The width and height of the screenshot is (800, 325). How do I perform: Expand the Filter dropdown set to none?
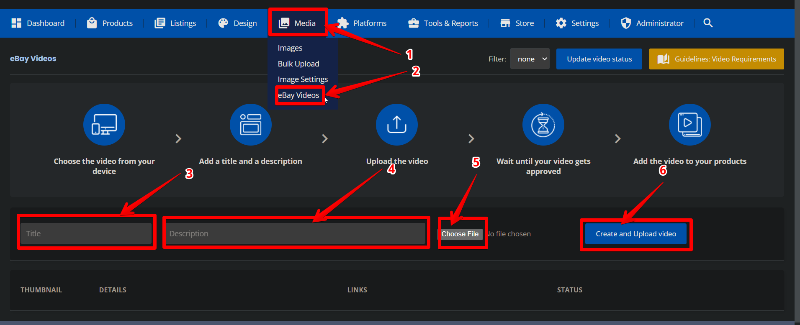530,59
